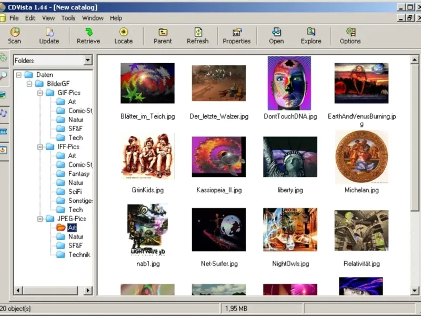Select the Fantasy folder under IFF-Pics

[78, 174]
